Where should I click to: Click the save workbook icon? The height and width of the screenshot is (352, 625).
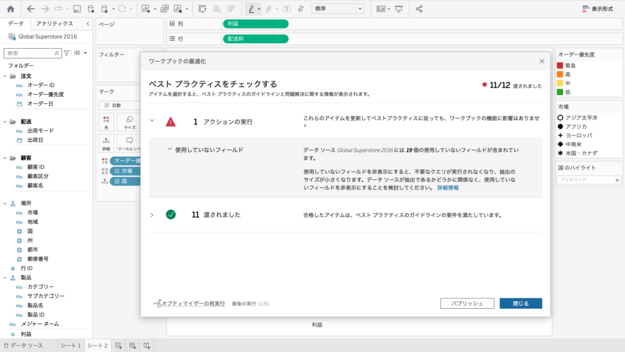[77, 9]
